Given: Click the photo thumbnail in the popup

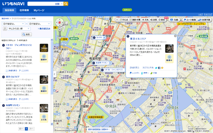Looking at the screenshot, I should coord(169,48).
